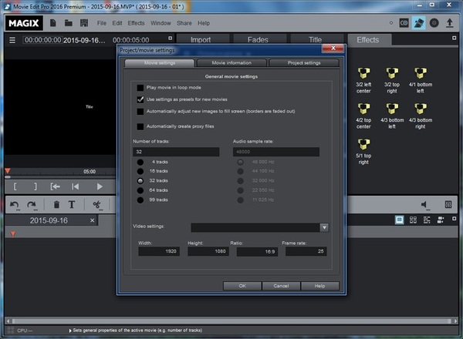Image resolution: width=463 pixels, height=339 pixels.
Task: Open the folder icon in top toolbar
Action: coord(69,23)
